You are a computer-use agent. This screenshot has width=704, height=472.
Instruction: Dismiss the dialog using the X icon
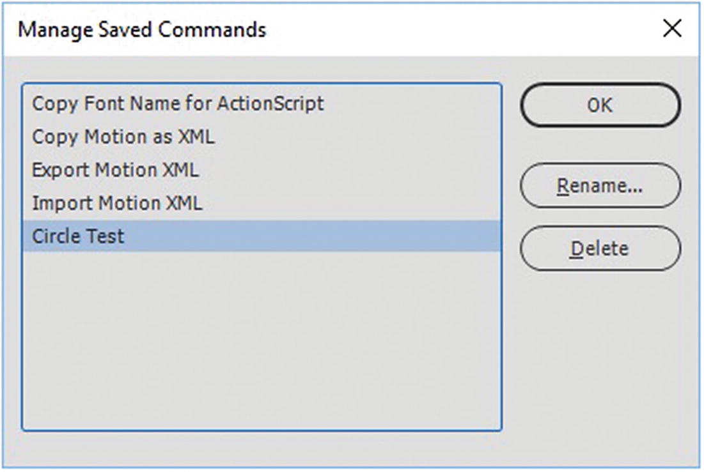672,29
